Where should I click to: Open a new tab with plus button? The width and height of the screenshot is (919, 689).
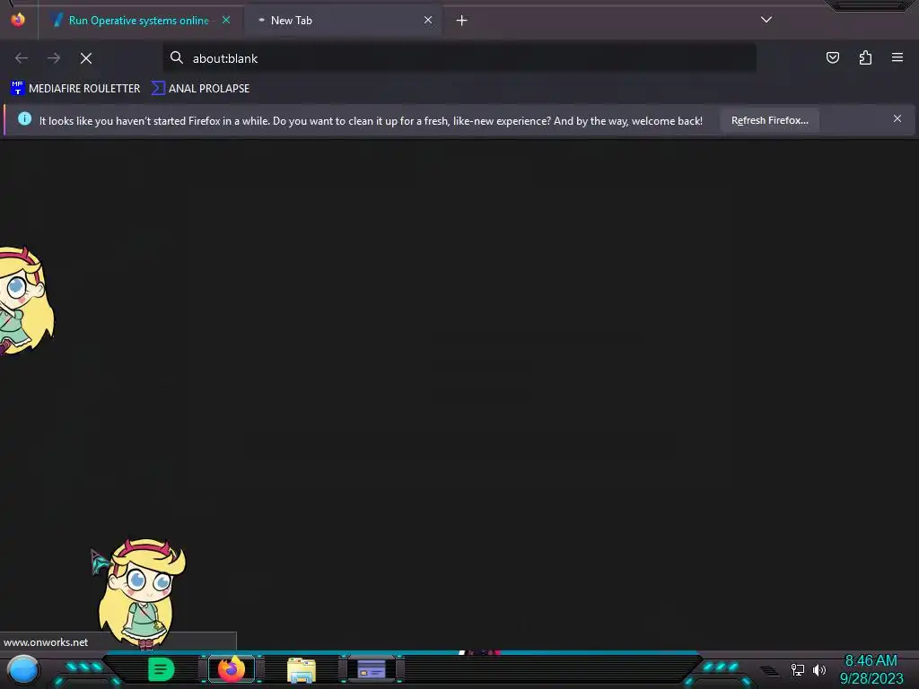point(462,21)
